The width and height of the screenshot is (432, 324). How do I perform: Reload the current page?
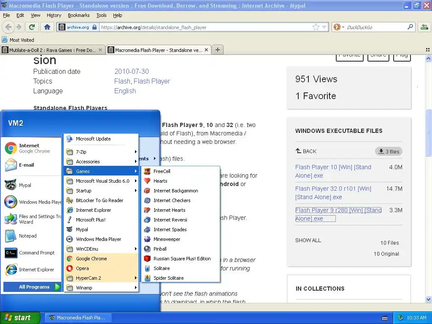(x=32, y=27)
